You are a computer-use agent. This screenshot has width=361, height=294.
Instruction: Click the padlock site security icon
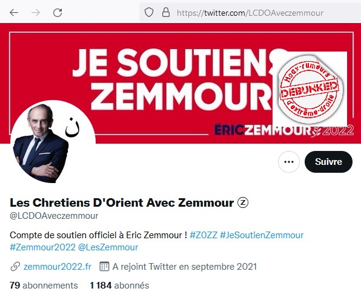tap(166, 12)
